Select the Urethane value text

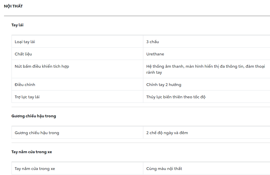pos(155,54)
